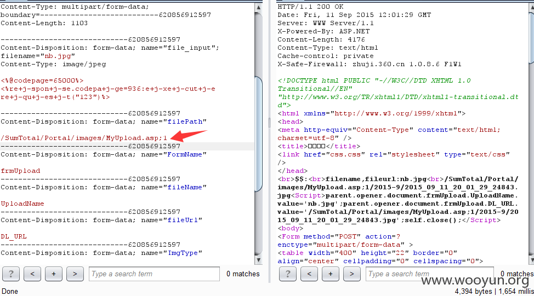
Task: Focus the response panel search term field
Action: pos(430,274)
